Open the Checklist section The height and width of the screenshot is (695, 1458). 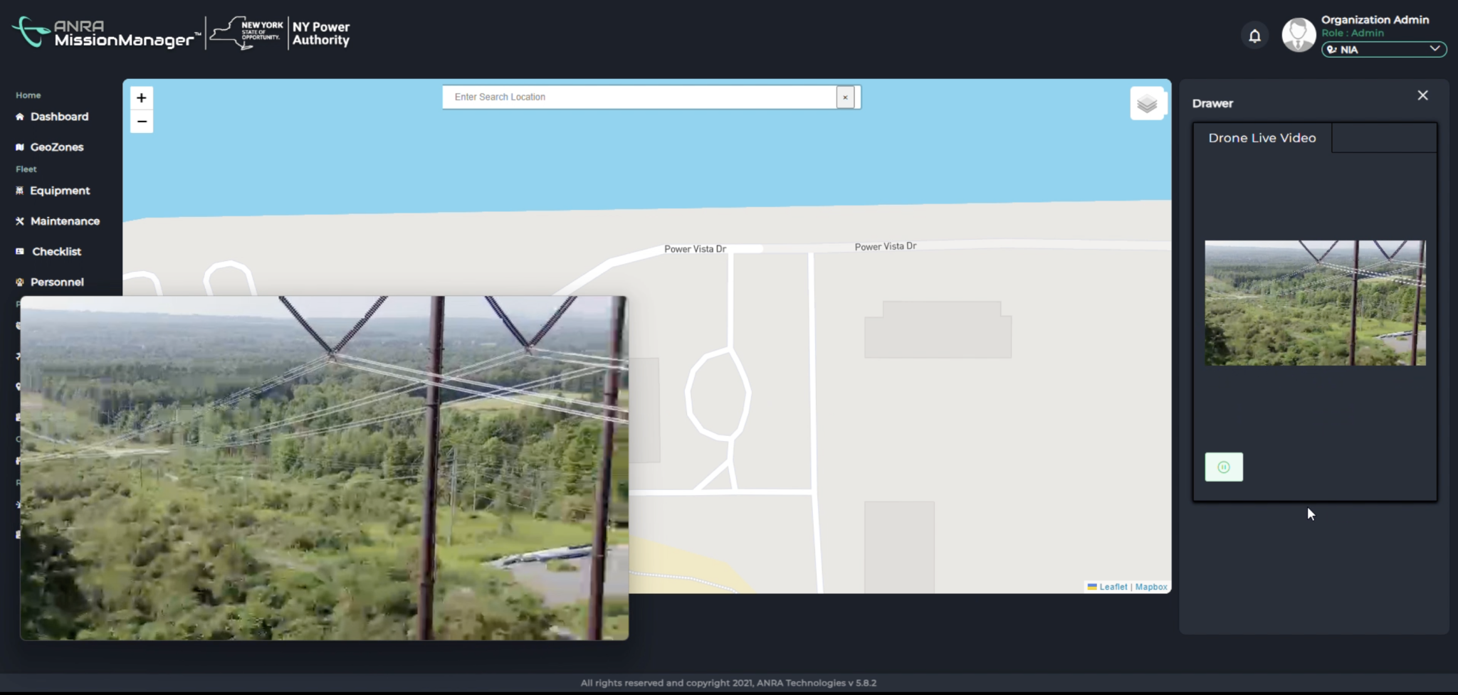tap(56, 251)
